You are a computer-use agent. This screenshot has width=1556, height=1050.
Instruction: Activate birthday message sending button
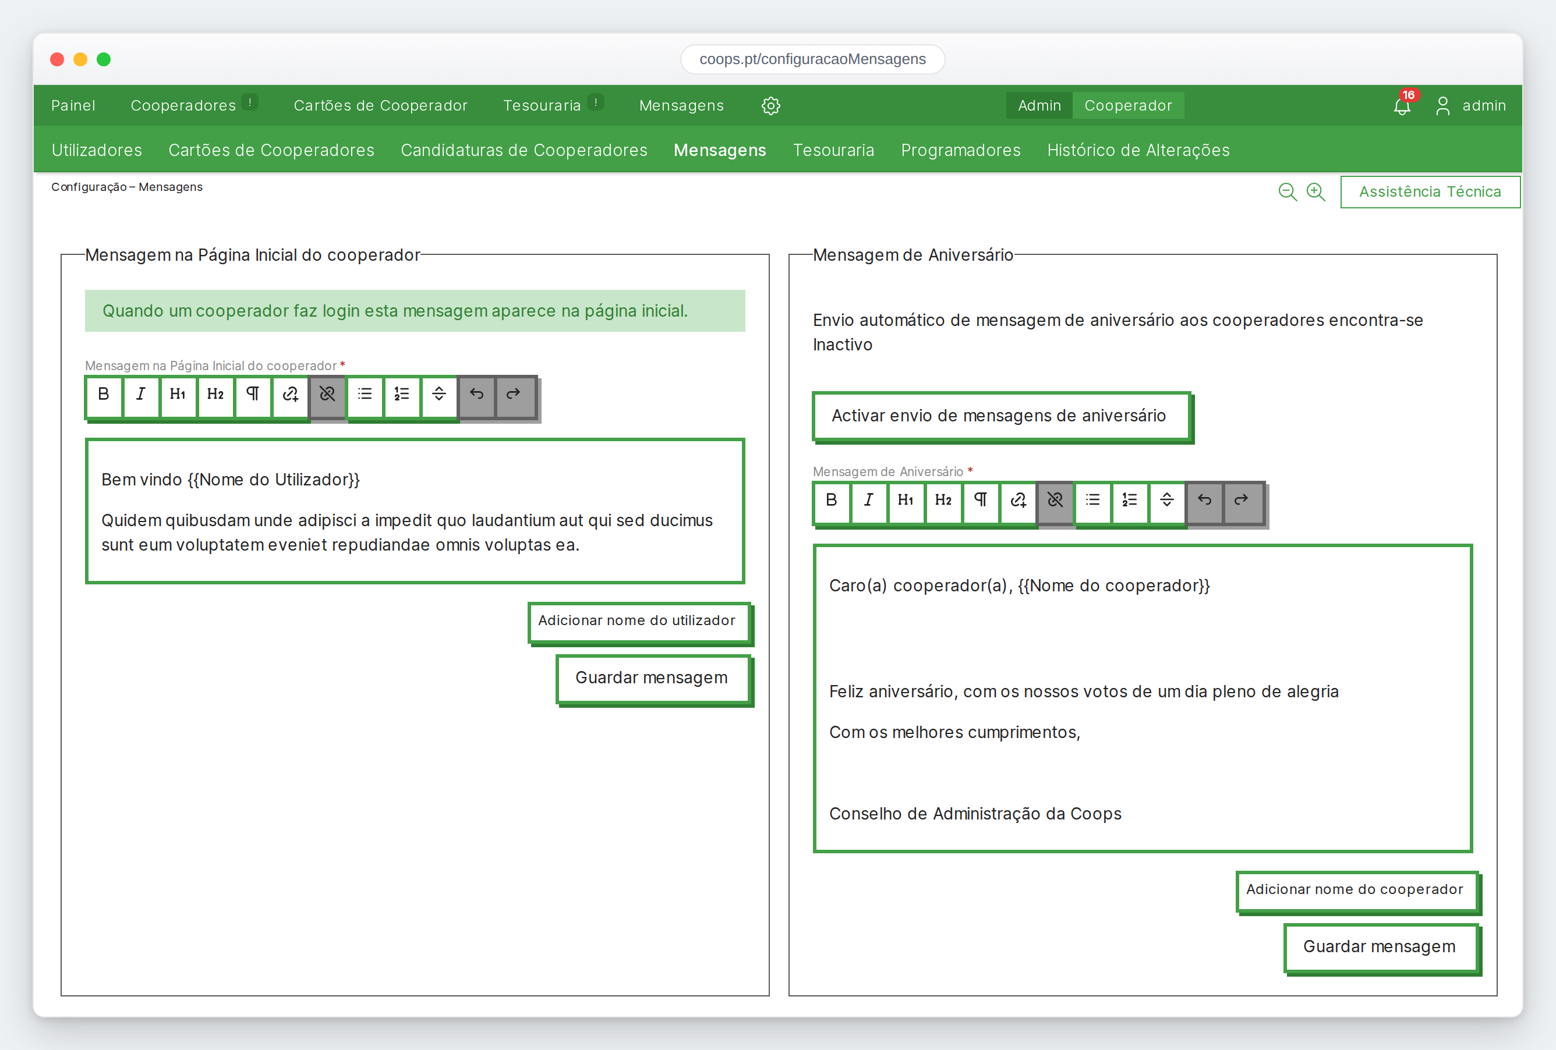tap(1000, 416)
